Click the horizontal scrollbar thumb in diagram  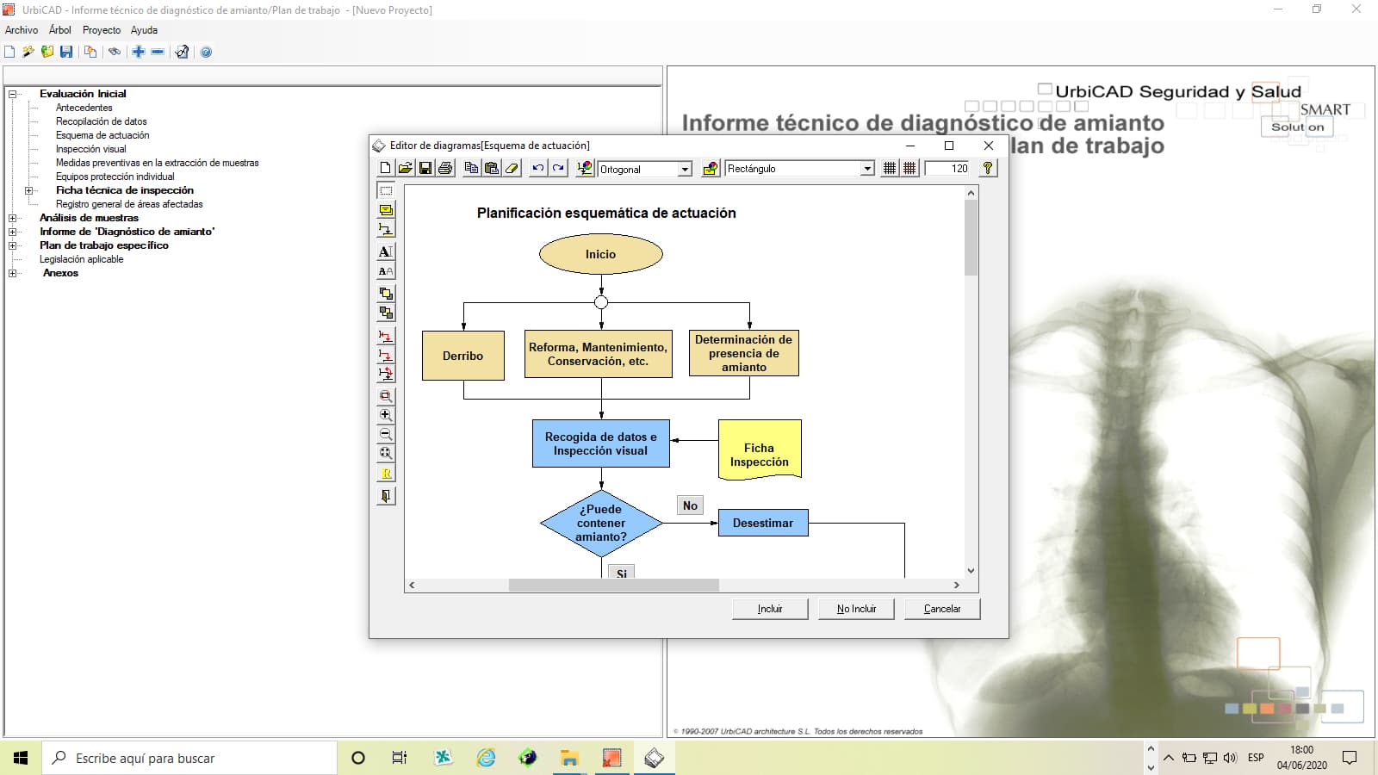click(613, 586)
